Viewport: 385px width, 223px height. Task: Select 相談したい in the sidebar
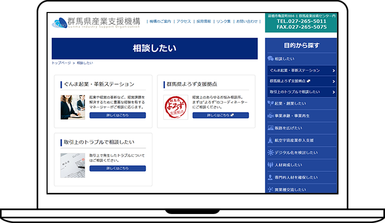point(302,59)
